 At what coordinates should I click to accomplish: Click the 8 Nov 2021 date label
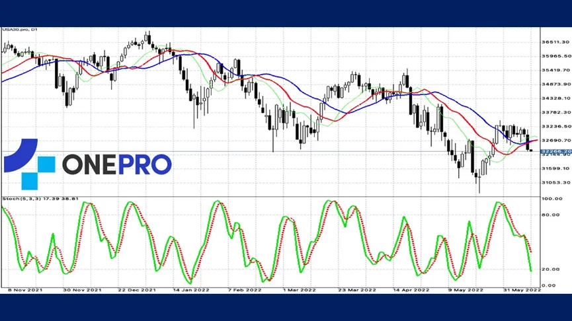(x=25, y=290)
